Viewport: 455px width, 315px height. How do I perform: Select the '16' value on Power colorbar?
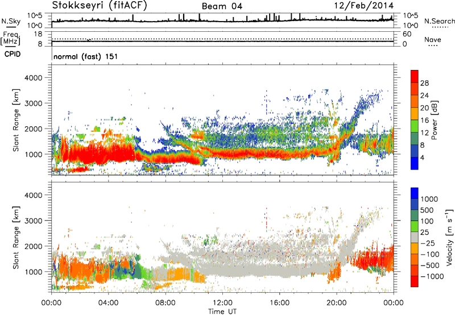tap(424, 121)
